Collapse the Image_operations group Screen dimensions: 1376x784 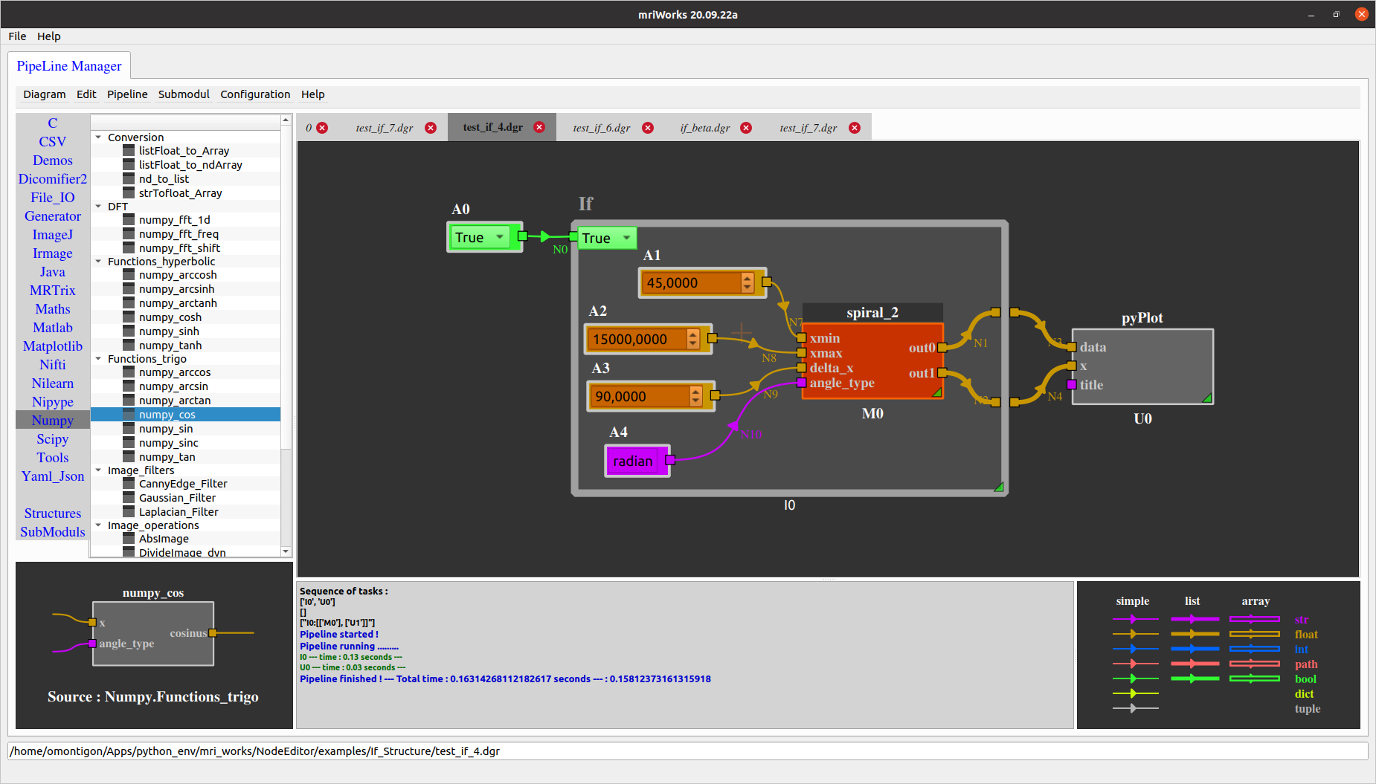pyautogui.click(x=98, y=525)
